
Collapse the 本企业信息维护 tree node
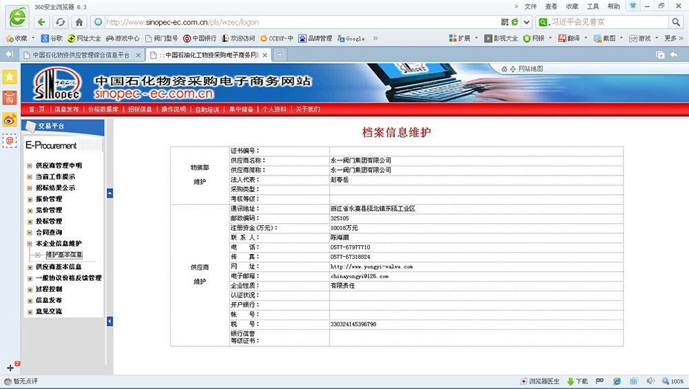click(30, 244)
